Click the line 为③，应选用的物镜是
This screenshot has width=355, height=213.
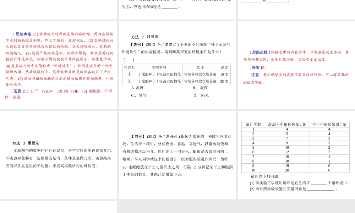click(151, 7)
